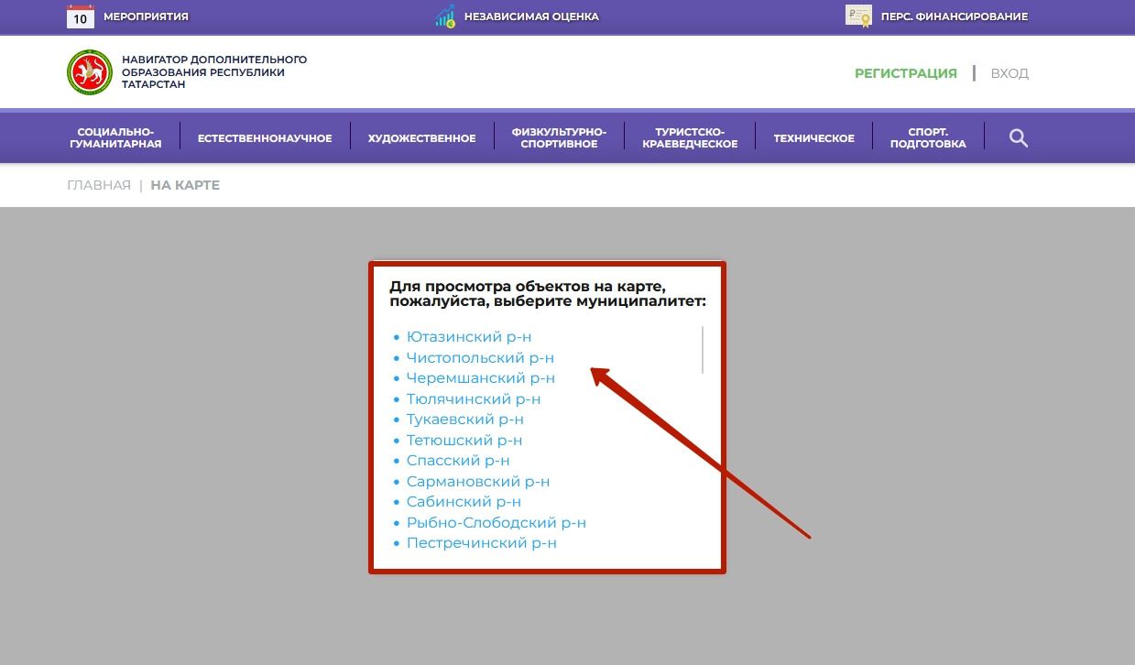Open the Социально-гуманитарная category
This screenshot has width=1135, height=665.
(115, 138)
